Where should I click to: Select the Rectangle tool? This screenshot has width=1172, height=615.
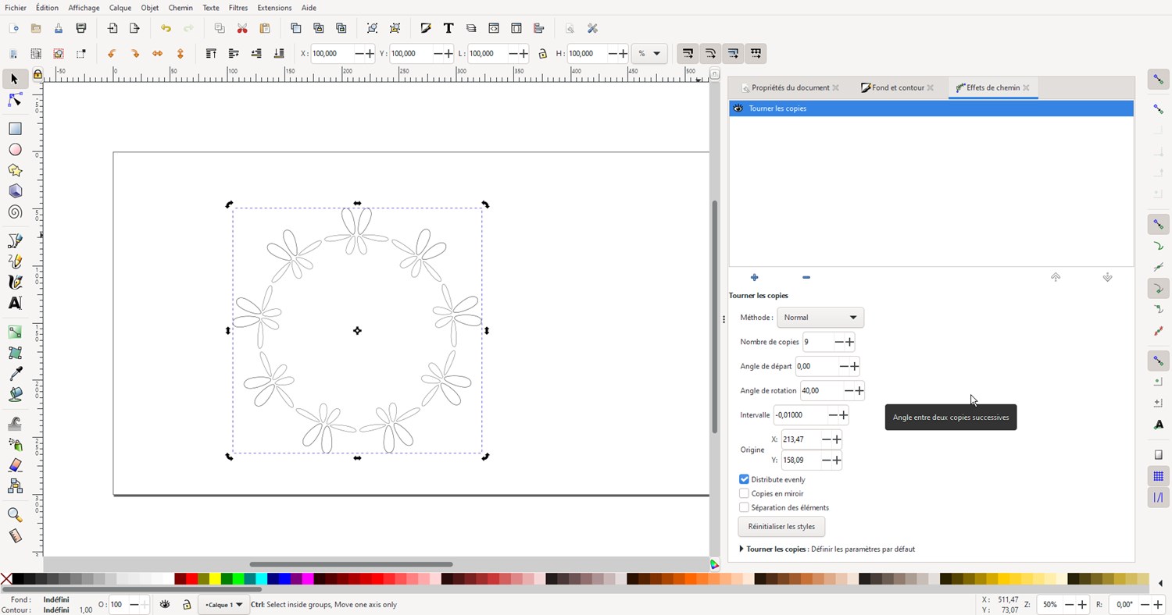pyautogui.click(x=14, y=129)
